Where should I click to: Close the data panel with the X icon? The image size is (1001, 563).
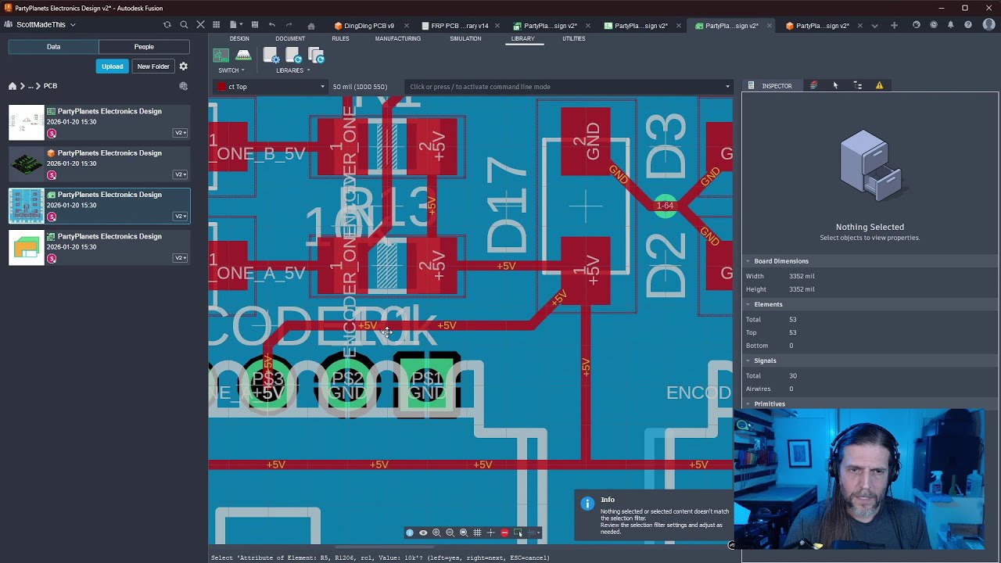point(200,25)
